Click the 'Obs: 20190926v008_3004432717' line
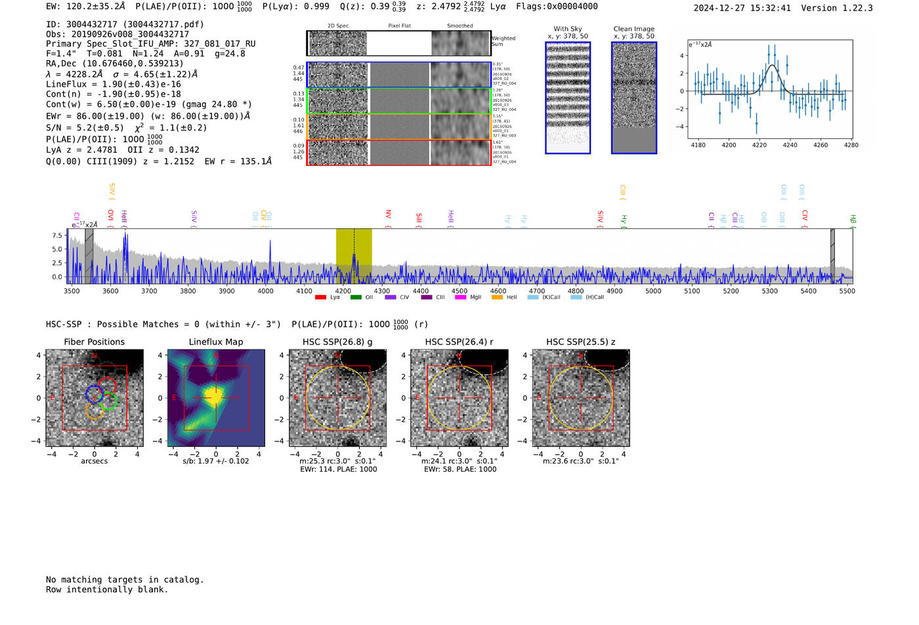 click(118, 34)
